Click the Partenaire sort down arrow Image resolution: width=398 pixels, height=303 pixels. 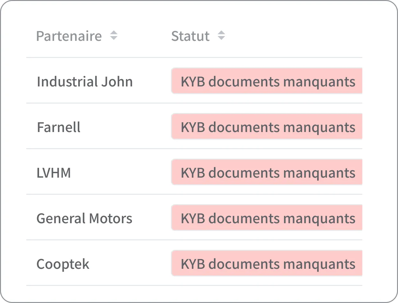pyautogui.click(x=114, y=38)
